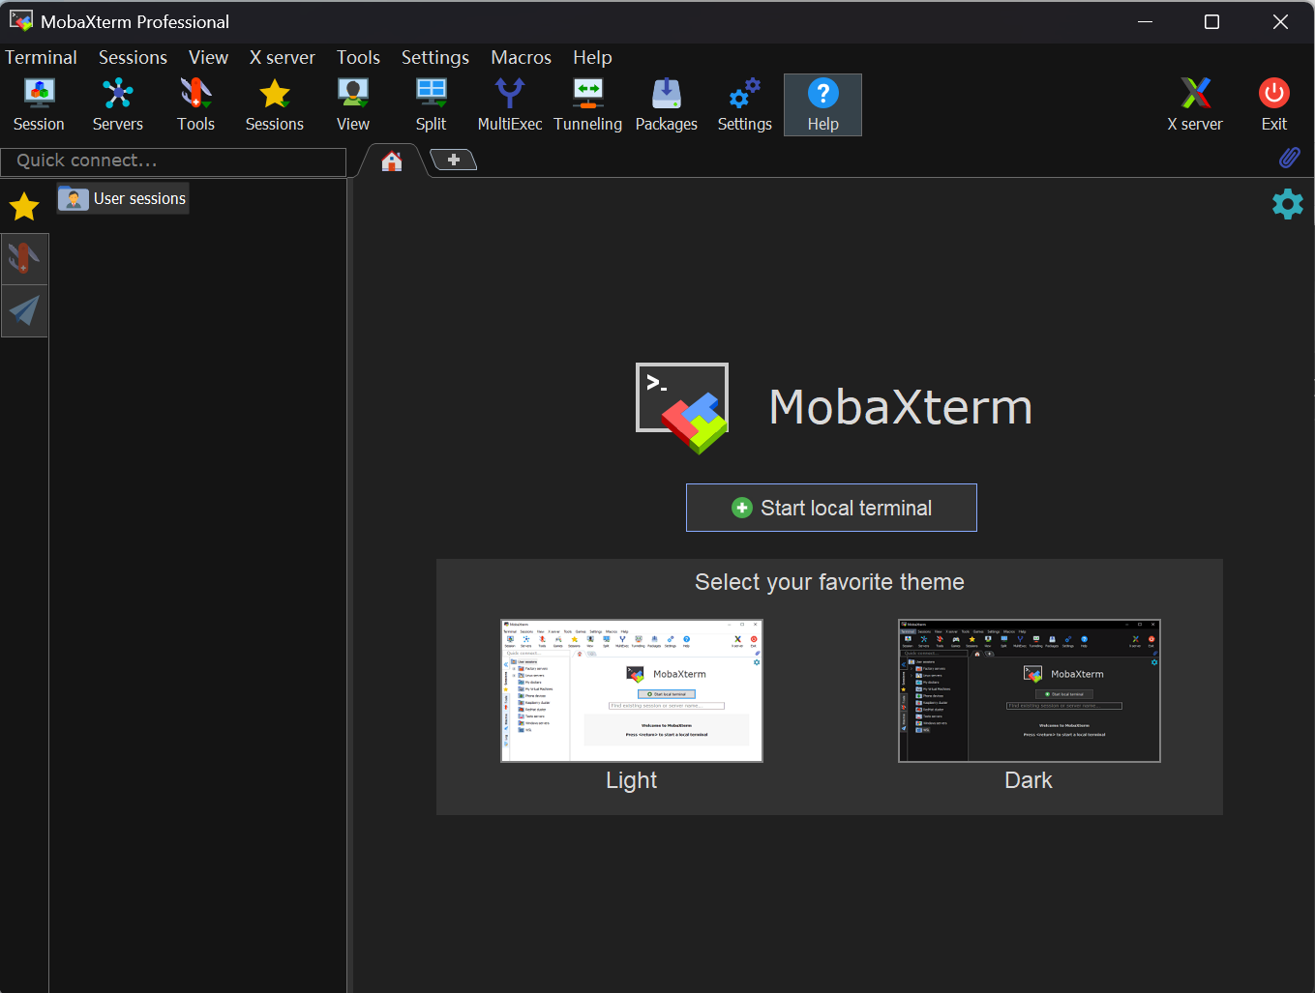Image resolution: width=1315 pixels, height=993 pixels.
Task: Click the Servers toolbar icon
Action: click(117, 104)
